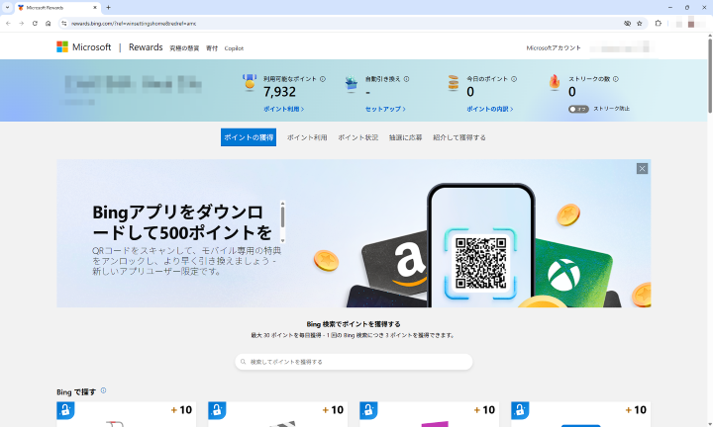Select the ポイントの獲得 tab
This screenshot has height=427, width=713.
[x=249, y=137]
